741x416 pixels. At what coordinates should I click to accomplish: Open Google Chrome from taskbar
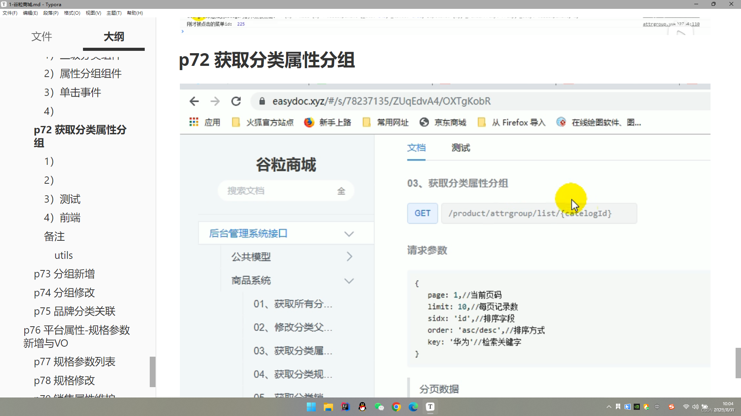(396, 407)
